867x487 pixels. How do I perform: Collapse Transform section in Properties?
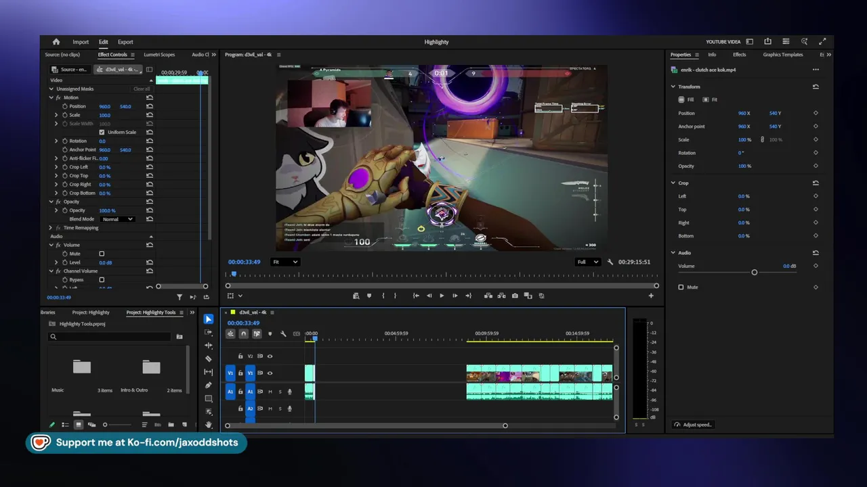(x=673, y=87)
